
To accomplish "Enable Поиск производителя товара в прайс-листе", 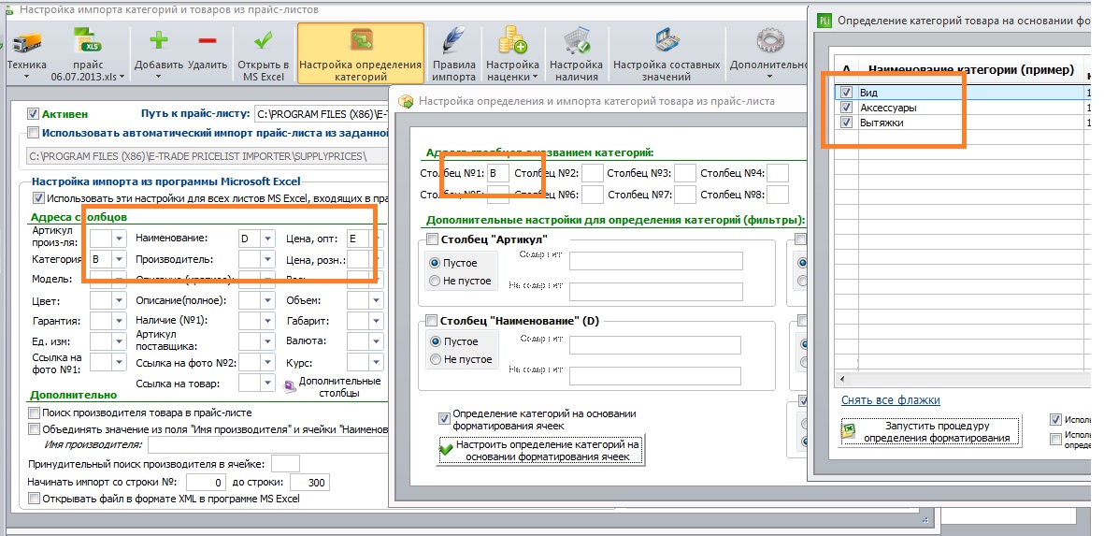I will pyautogui.click(x=34, y=413).
